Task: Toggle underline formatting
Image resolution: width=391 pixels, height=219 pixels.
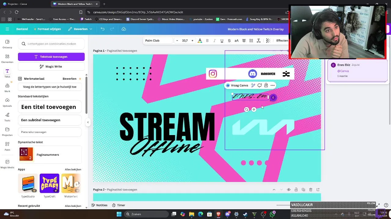Action: coord(222,40)
